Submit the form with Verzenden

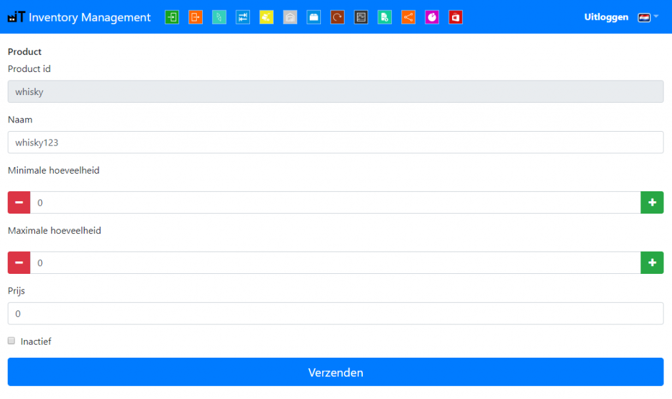(x=335, y=372)
